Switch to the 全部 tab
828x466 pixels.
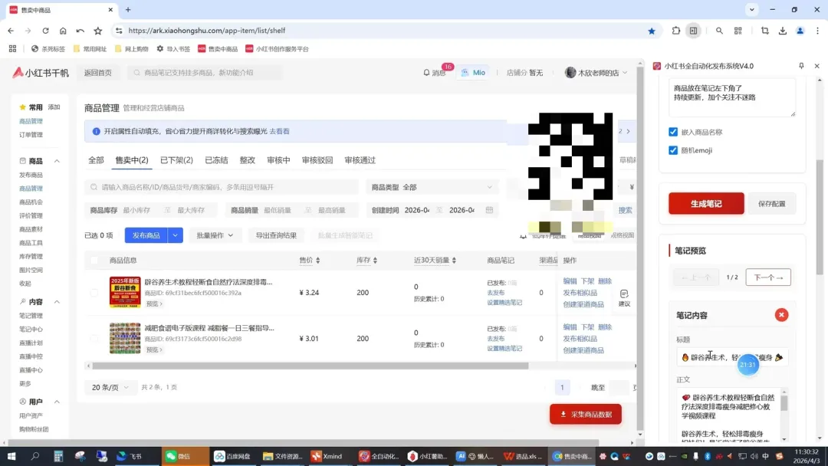[96, 160]
